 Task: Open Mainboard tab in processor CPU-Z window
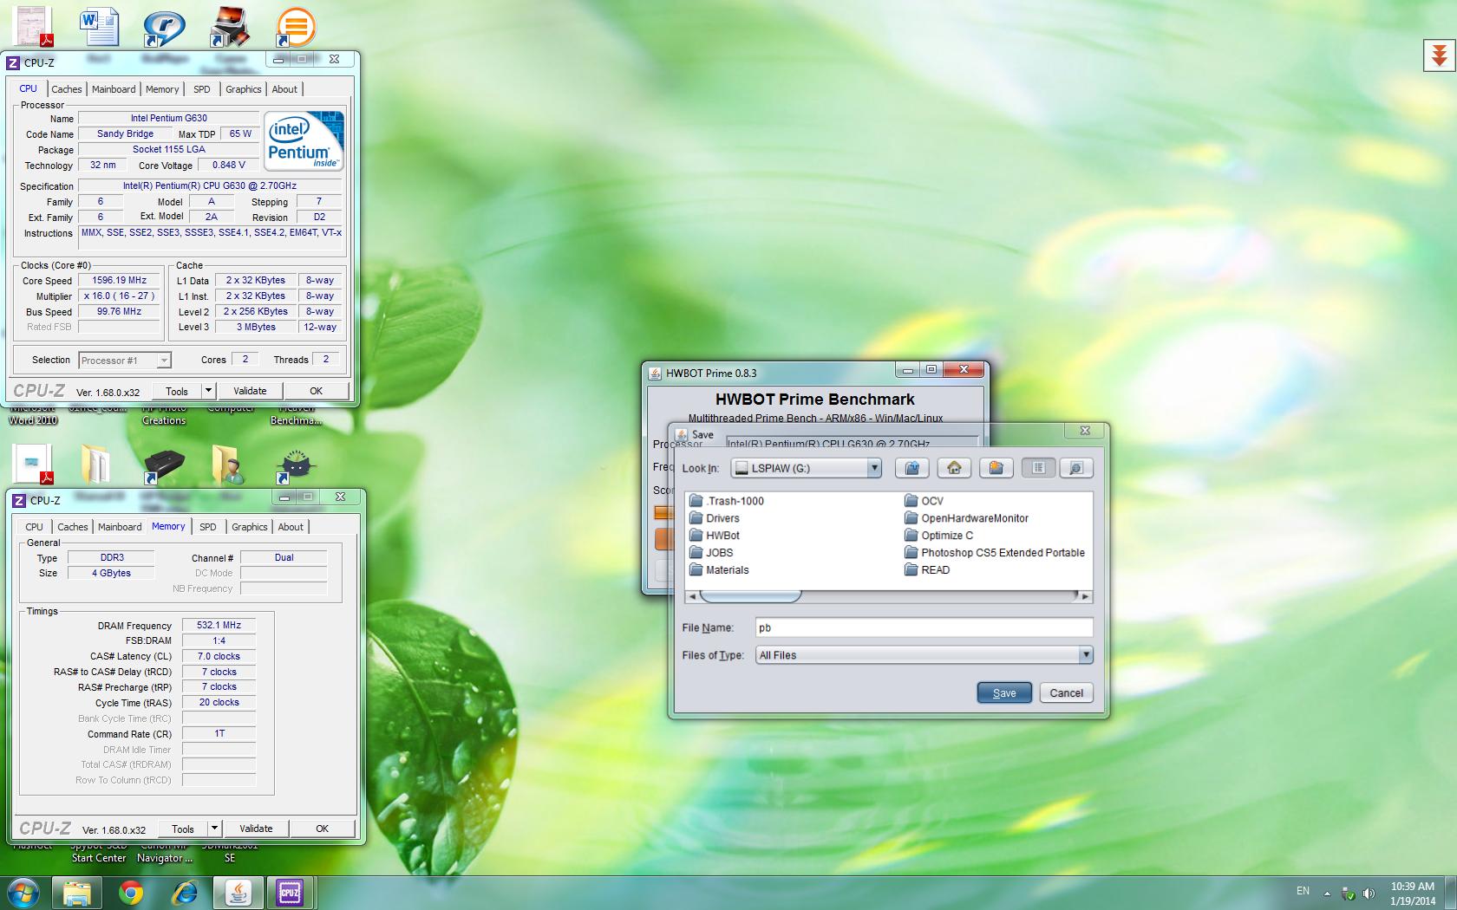(114, 89)
